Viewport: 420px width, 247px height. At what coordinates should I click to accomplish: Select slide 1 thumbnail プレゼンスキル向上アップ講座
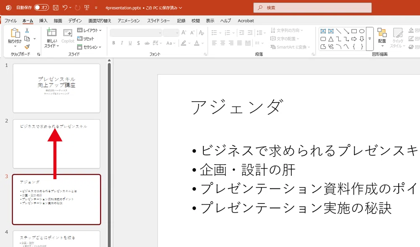click(x=57, y=88)
